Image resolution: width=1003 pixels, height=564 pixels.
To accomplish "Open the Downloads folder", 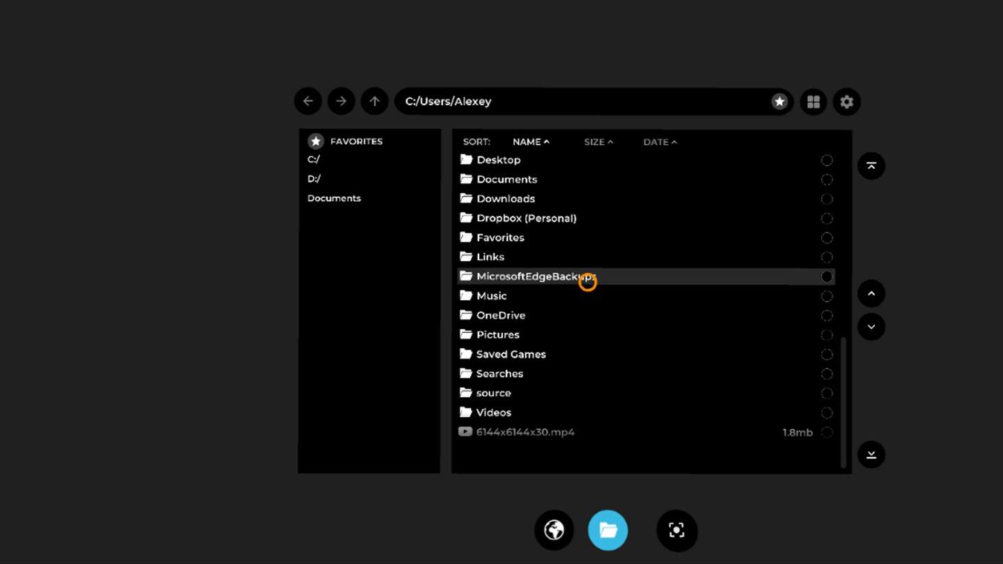I will coord(506,199).
